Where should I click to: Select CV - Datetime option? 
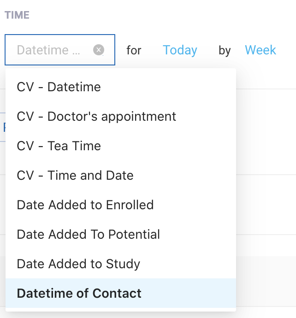point(59,87)
